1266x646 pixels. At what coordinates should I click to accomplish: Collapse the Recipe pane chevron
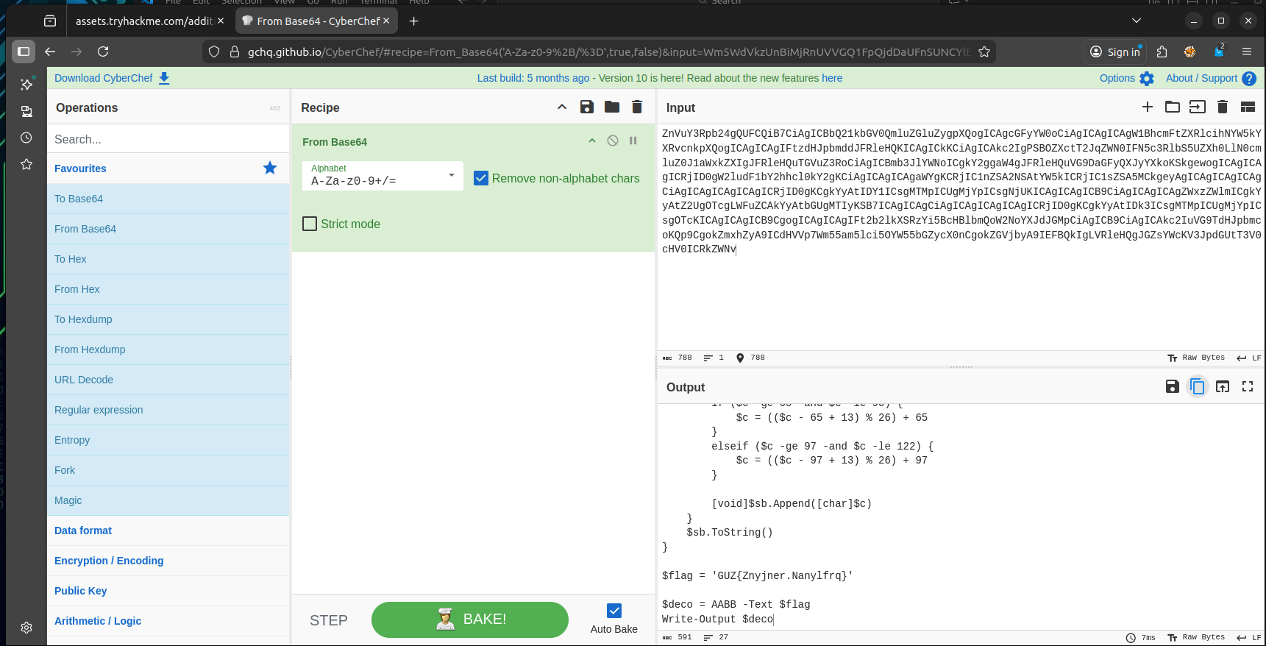[x=562, y=107]
